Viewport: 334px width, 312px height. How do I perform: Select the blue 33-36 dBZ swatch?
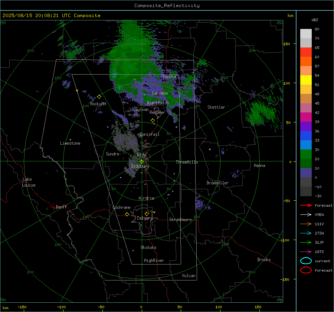[306, 136]
